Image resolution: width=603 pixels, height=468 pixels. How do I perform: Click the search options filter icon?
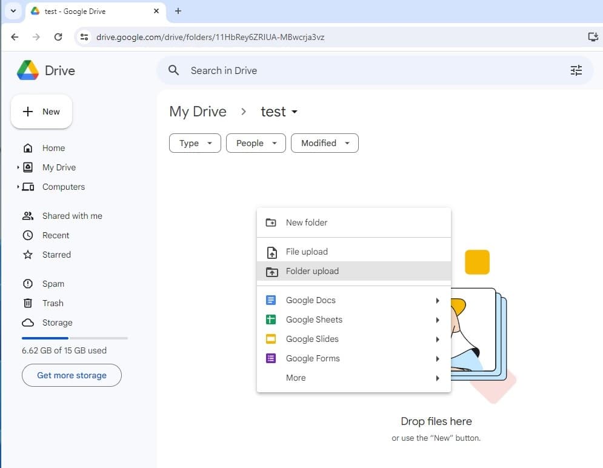576,70
